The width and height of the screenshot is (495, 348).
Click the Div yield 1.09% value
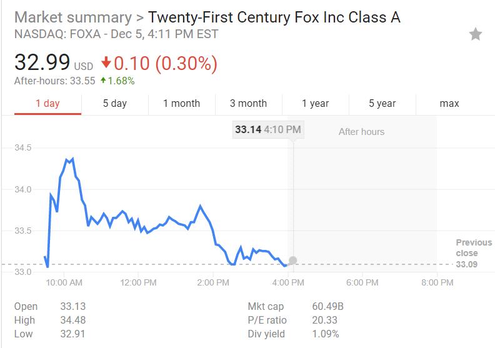tap(325, 334)
